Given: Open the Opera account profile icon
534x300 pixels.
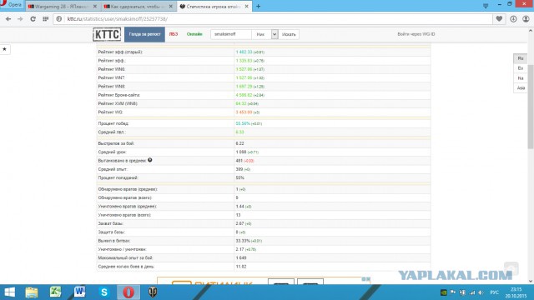Looking at the screenshot, I should tap(526, 19).
